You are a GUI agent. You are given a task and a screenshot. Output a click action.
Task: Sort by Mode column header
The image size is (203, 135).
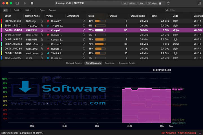(175, 16)
